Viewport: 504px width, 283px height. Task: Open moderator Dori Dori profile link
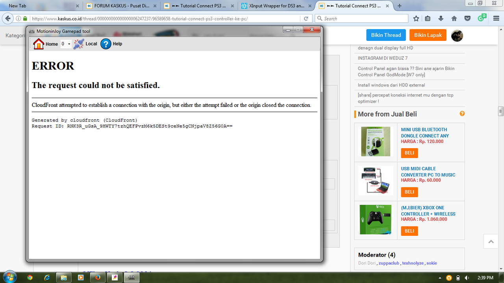click(367, 263)
